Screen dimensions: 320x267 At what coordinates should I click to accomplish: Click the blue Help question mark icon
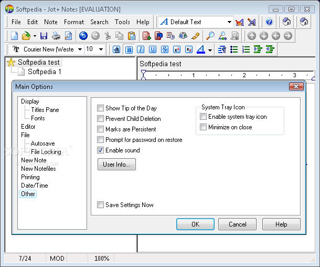coord(269,22)
